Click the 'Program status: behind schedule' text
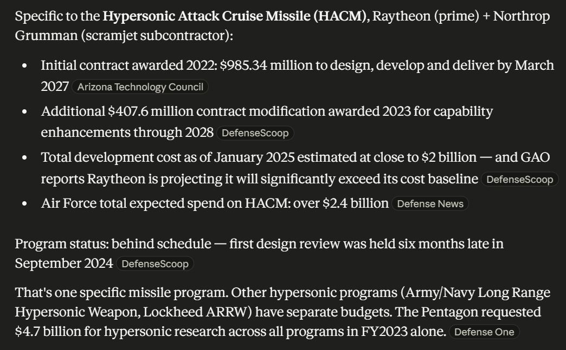566x350 pixels. pos(113,244)
